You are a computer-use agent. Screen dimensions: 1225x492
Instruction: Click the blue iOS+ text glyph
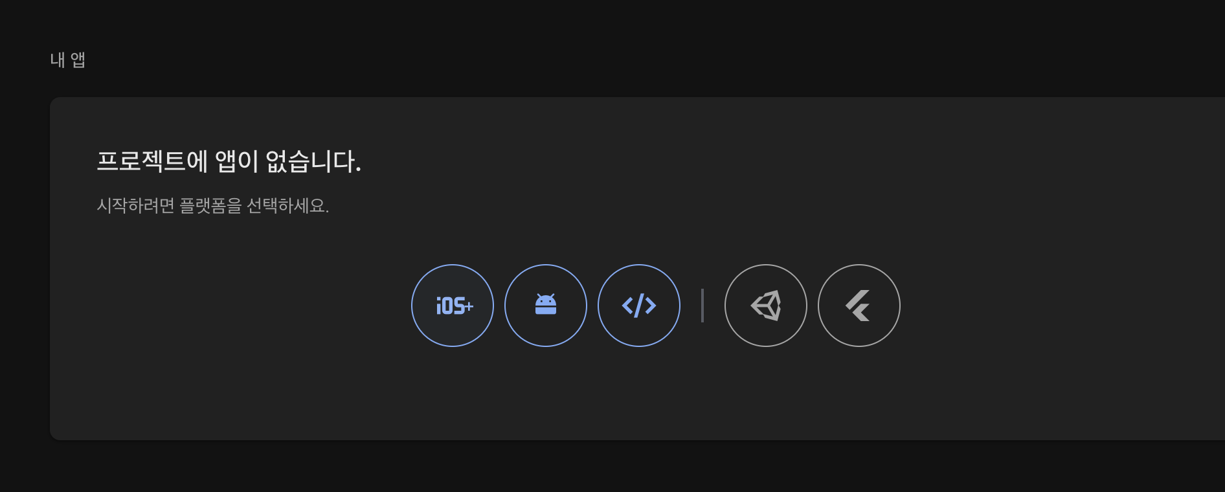455,306
